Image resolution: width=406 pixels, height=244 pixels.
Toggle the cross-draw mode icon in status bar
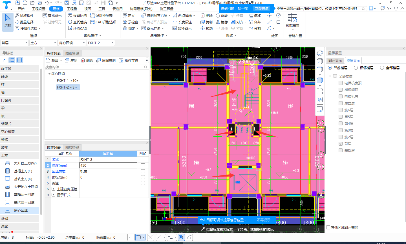coord(151,237)
